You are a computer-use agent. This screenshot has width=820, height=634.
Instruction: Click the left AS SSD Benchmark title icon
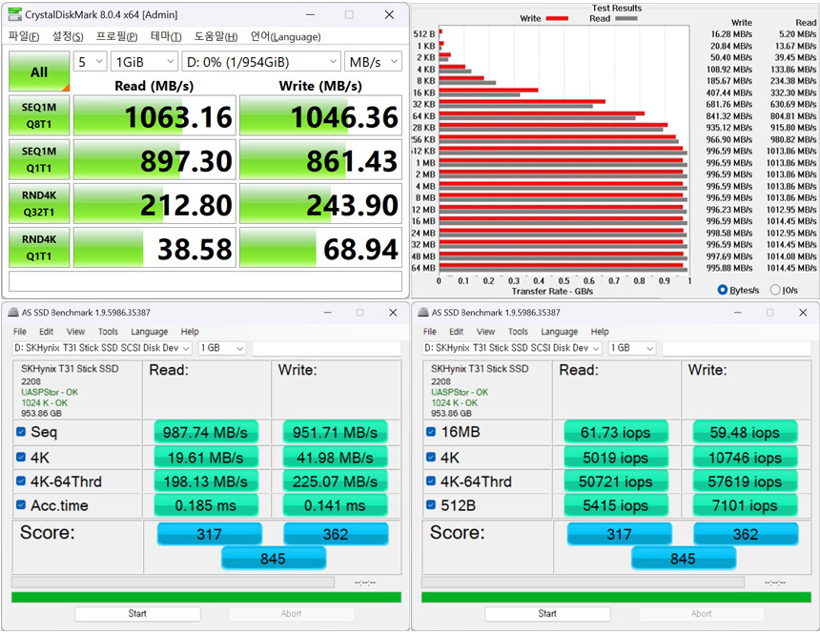[x=13, y=313]
